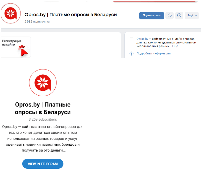Click the 2 982 подписчика count

[x=37, y=22]
